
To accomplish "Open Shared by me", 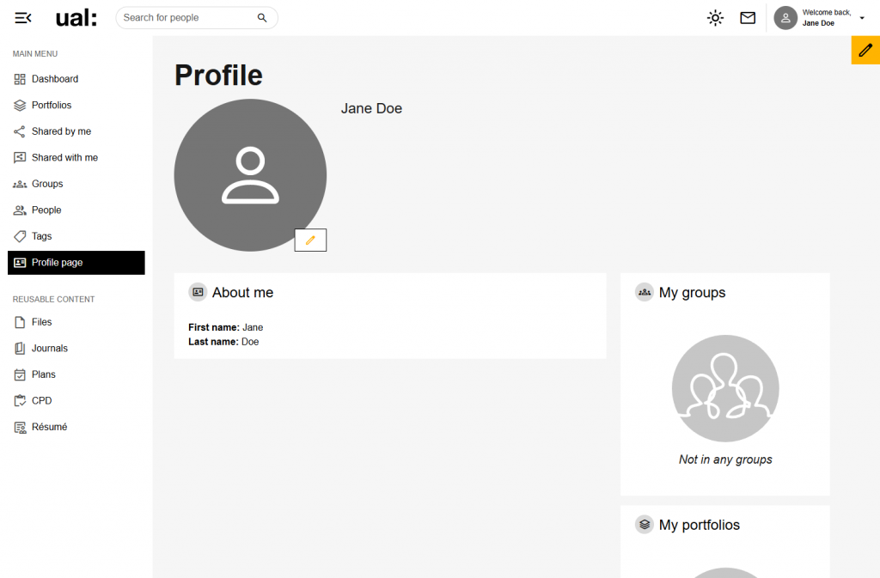I will 76,131.
